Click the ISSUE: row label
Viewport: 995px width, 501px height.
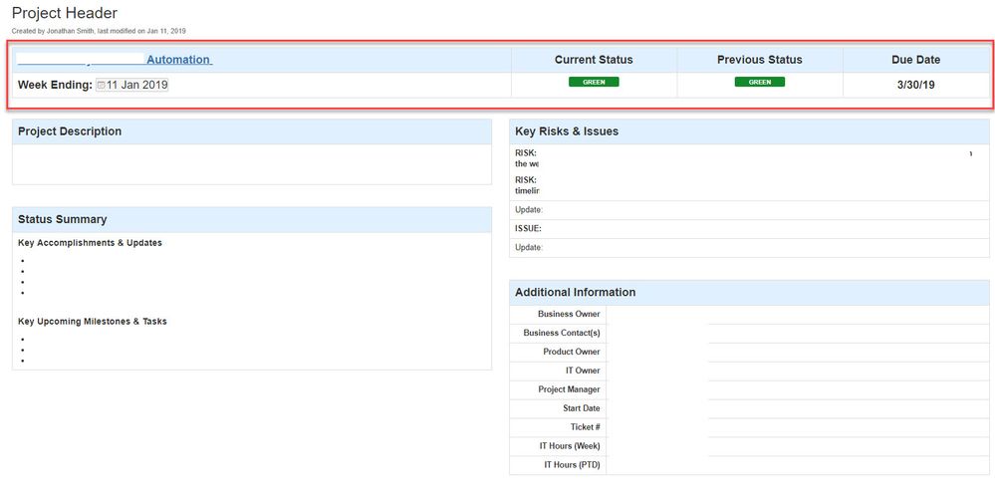(528, 229)
